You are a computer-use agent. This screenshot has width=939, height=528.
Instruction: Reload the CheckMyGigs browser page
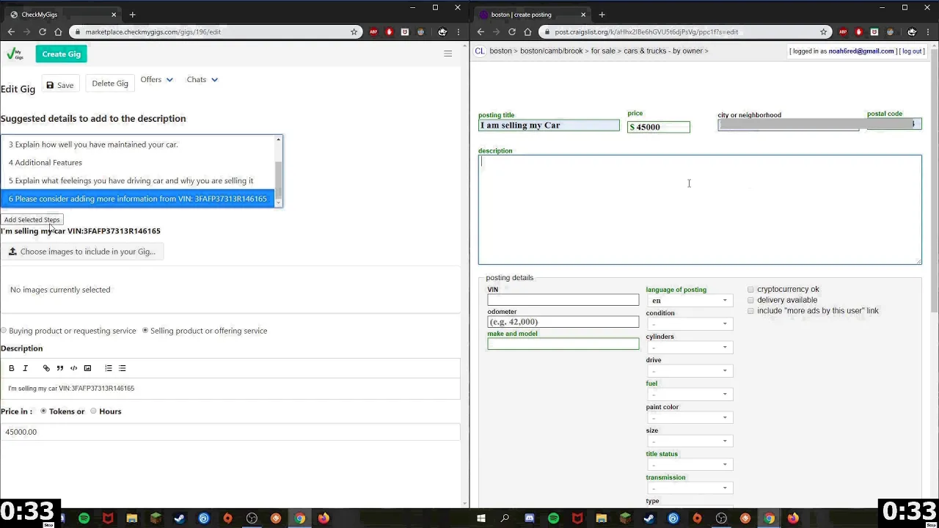(x=43, y=32)
